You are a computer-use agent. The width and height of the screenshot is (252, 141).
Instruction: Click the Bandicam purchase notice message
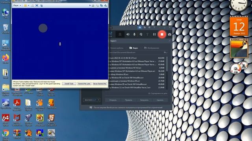tap(126, 108)
